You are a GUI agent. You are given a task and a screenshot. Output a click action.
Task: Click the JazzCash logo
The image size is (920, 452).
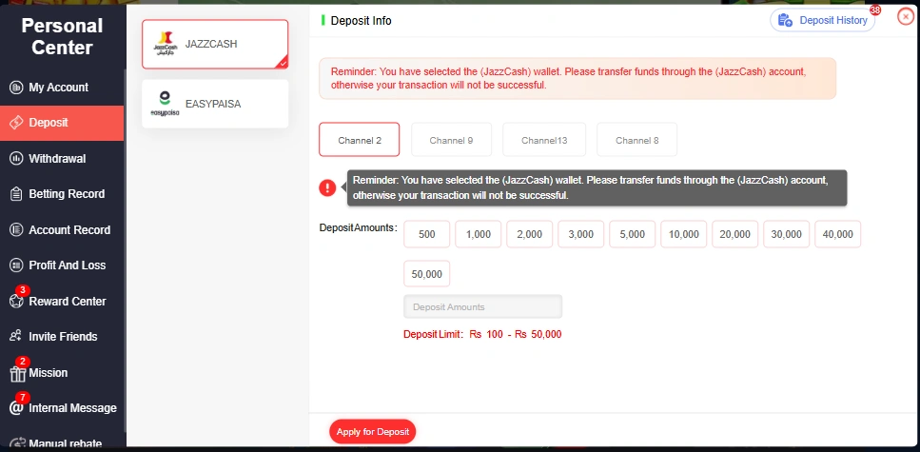pos(165,44)
